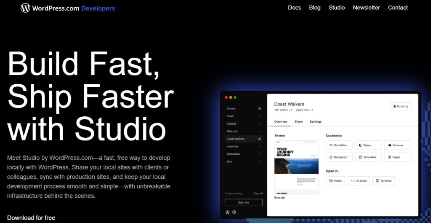Open the Docs menu item
The height and width of the screenshot is (223, 431).
[294, 8]
